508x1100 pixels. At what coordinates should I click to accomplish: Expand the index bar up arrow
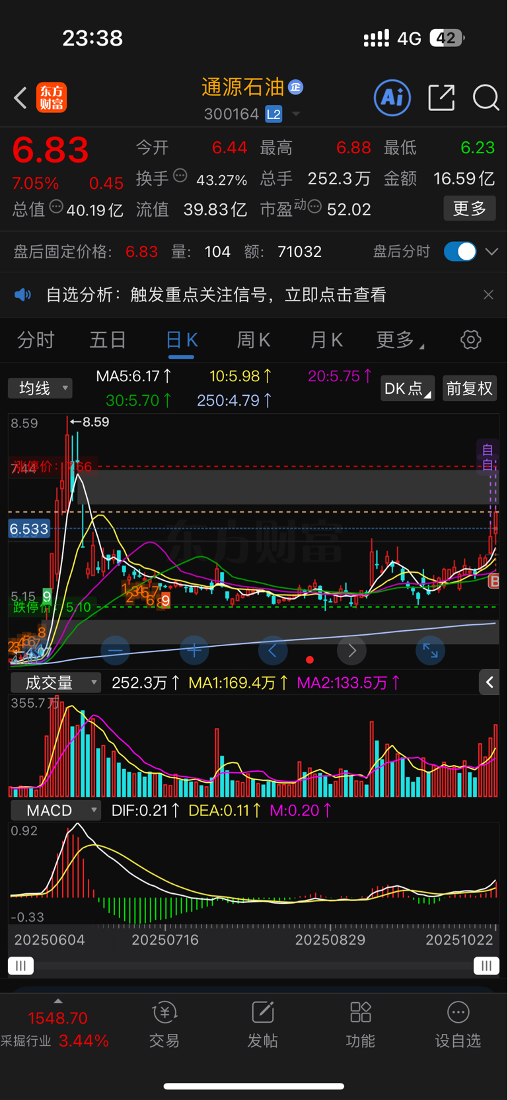(58, 1001)
